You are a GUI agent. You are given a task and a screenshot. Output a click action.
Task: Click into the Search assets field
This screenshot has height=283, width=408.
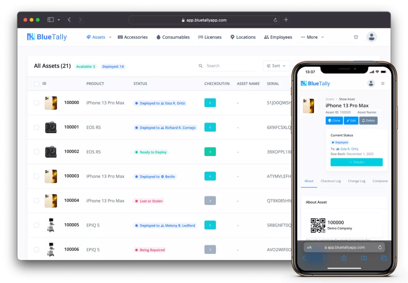tap(227, 66)
